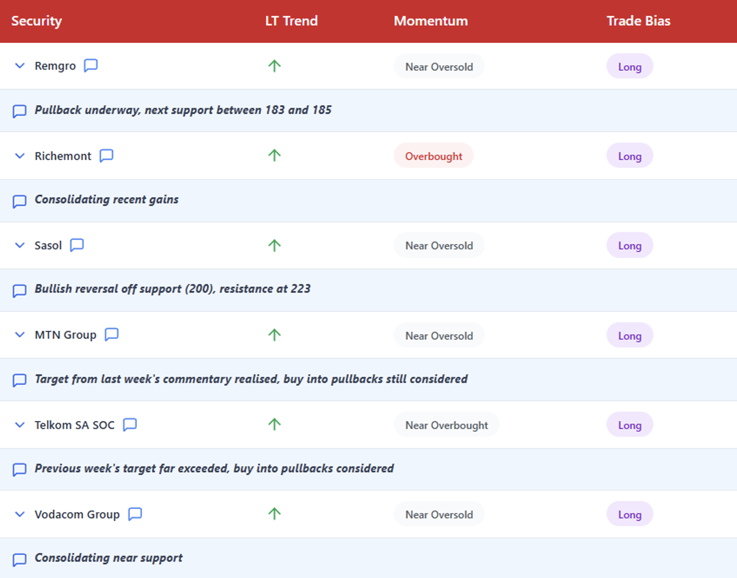This screenshot has height=578, width=737.
Task: Collapse the Vodacom Group row chevron
Action: (20, 514)
